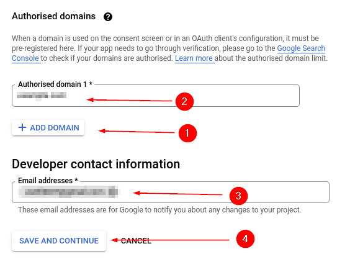The height and width of the screenshot is (259, 350).
Task: Click the plus icon beside ADD DOMAIN
Action: [x=22, y=127]
